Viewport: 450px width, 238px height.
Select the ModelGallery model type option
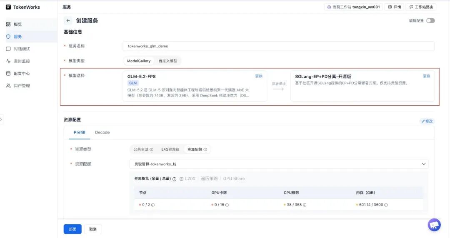point(139,61)
